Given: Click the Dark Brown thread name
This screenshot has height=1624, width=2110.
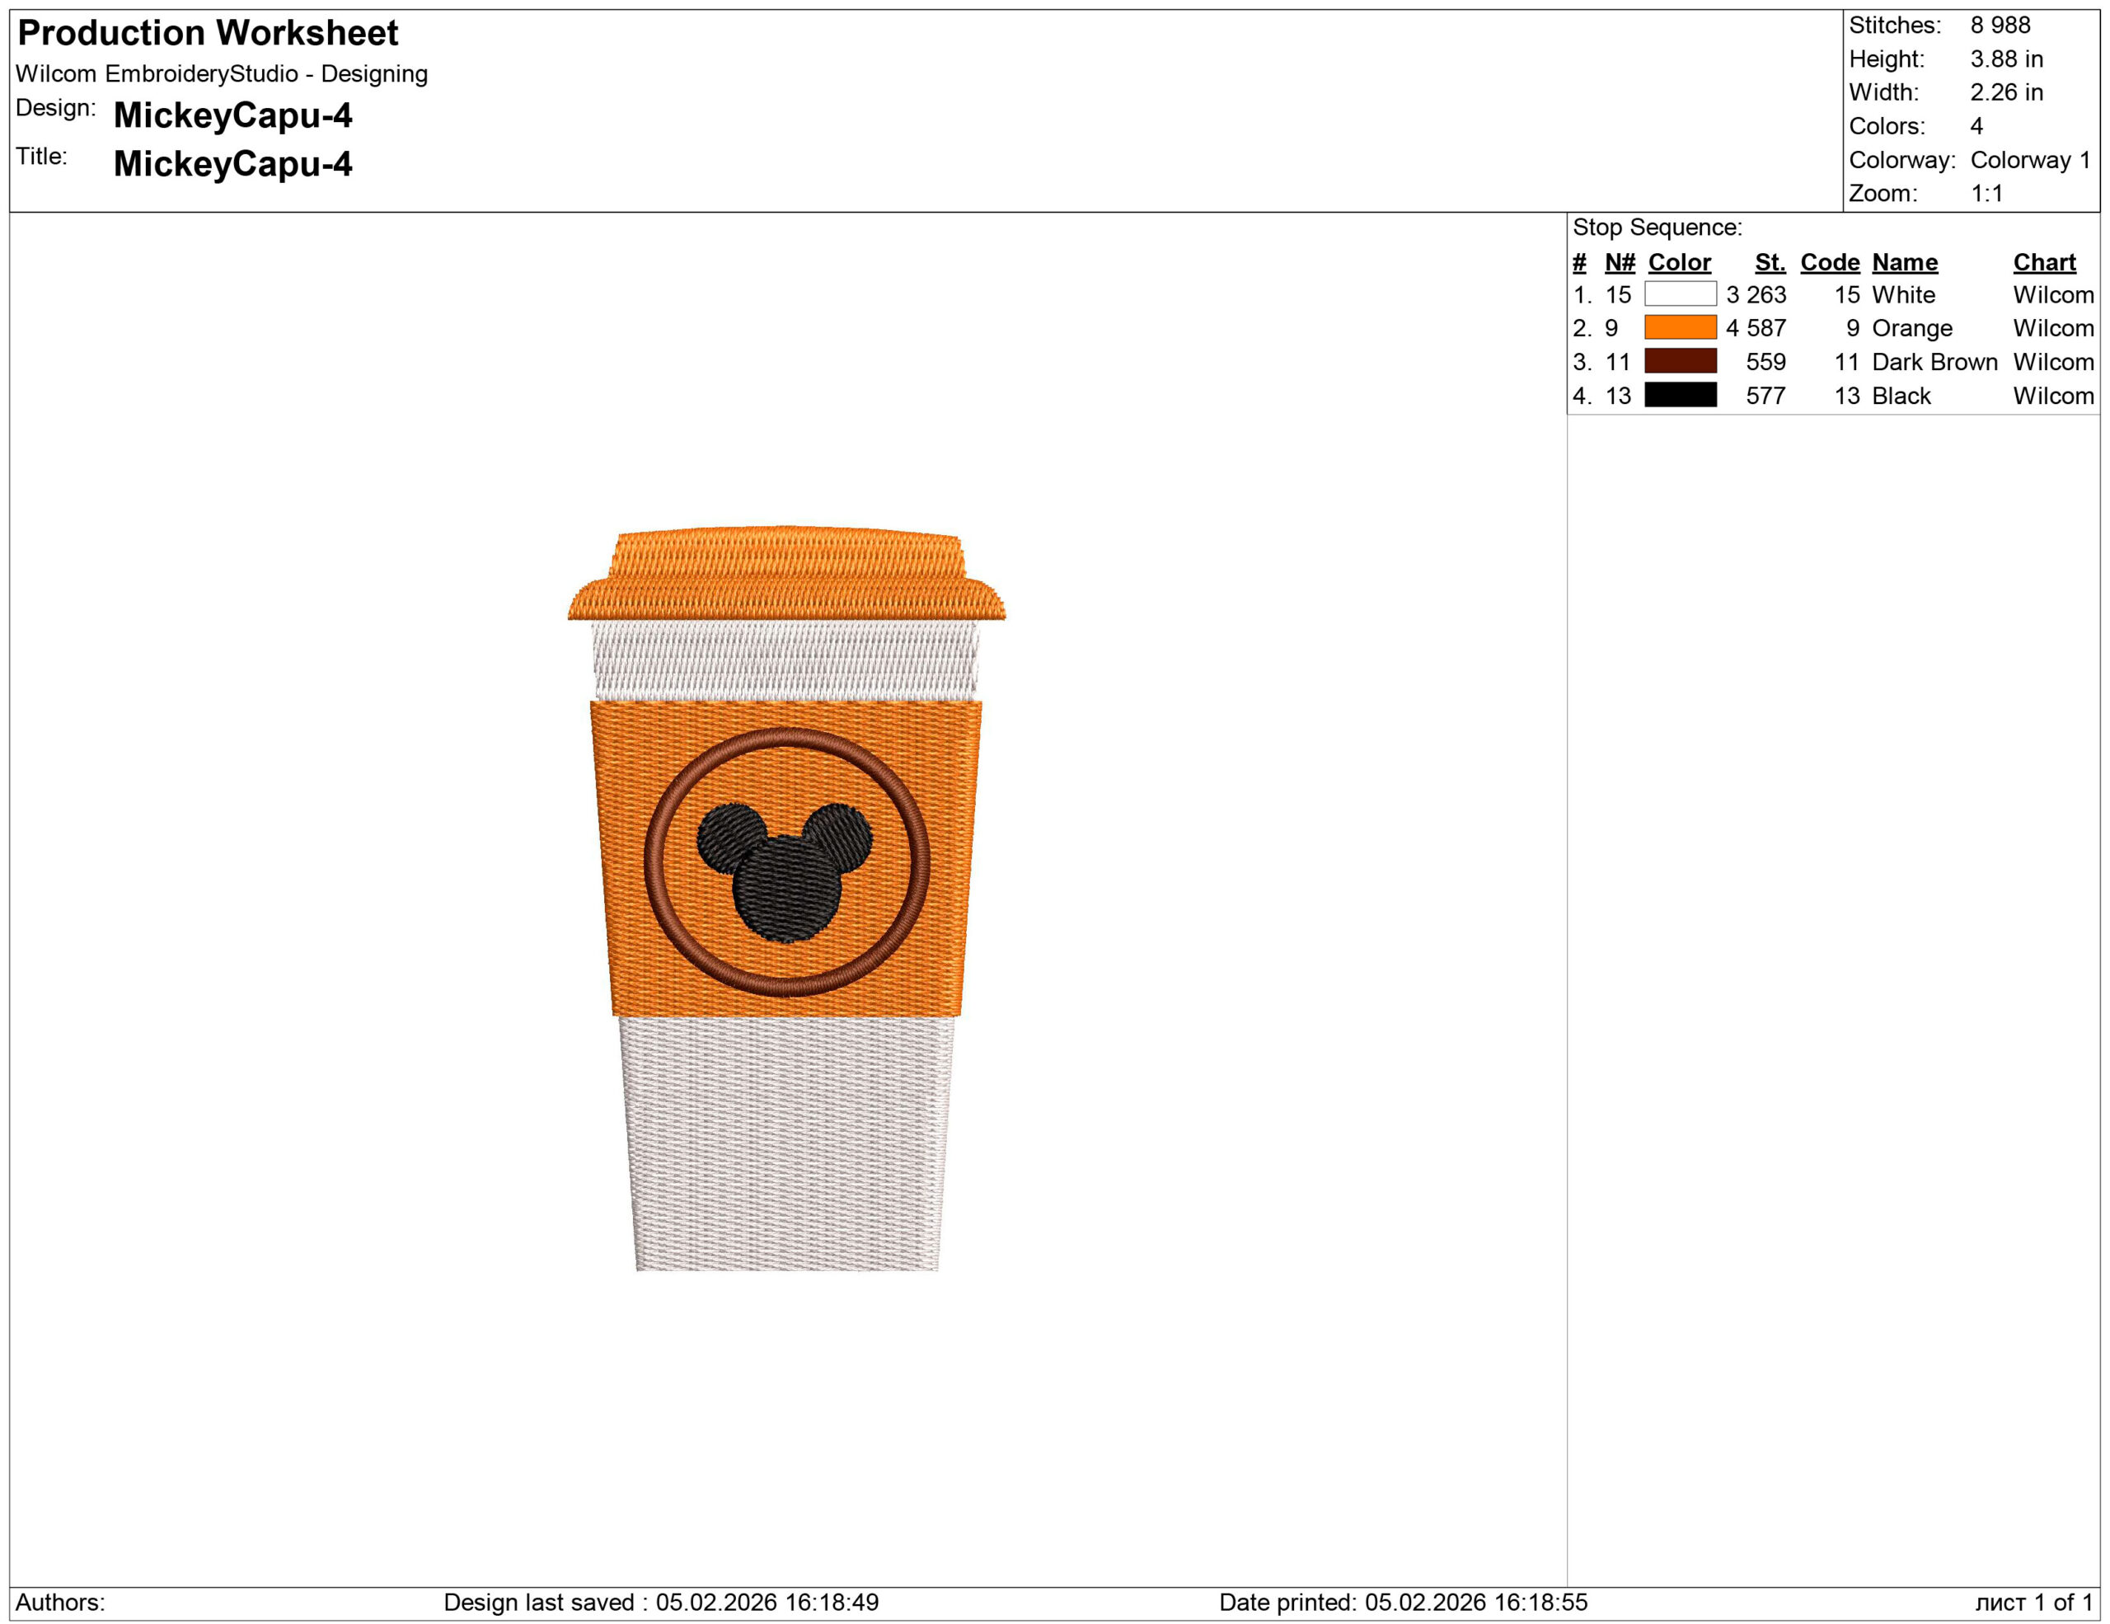Looking at the screenshot, I should tap(1934, 362).
